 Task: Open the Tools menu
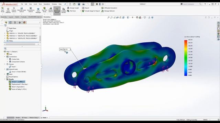pyautogui.click(x=40, y=4)
